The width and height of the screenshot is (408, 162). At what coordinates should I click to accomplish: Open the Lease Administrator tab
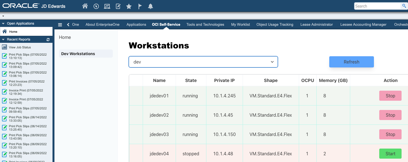coord(317,25)
